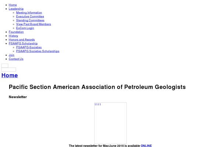Image resolution: width=221 pixels, height=147 pixels.
Task: Open the ONLINE newsletter link
Action: click(x=146, y=146)
